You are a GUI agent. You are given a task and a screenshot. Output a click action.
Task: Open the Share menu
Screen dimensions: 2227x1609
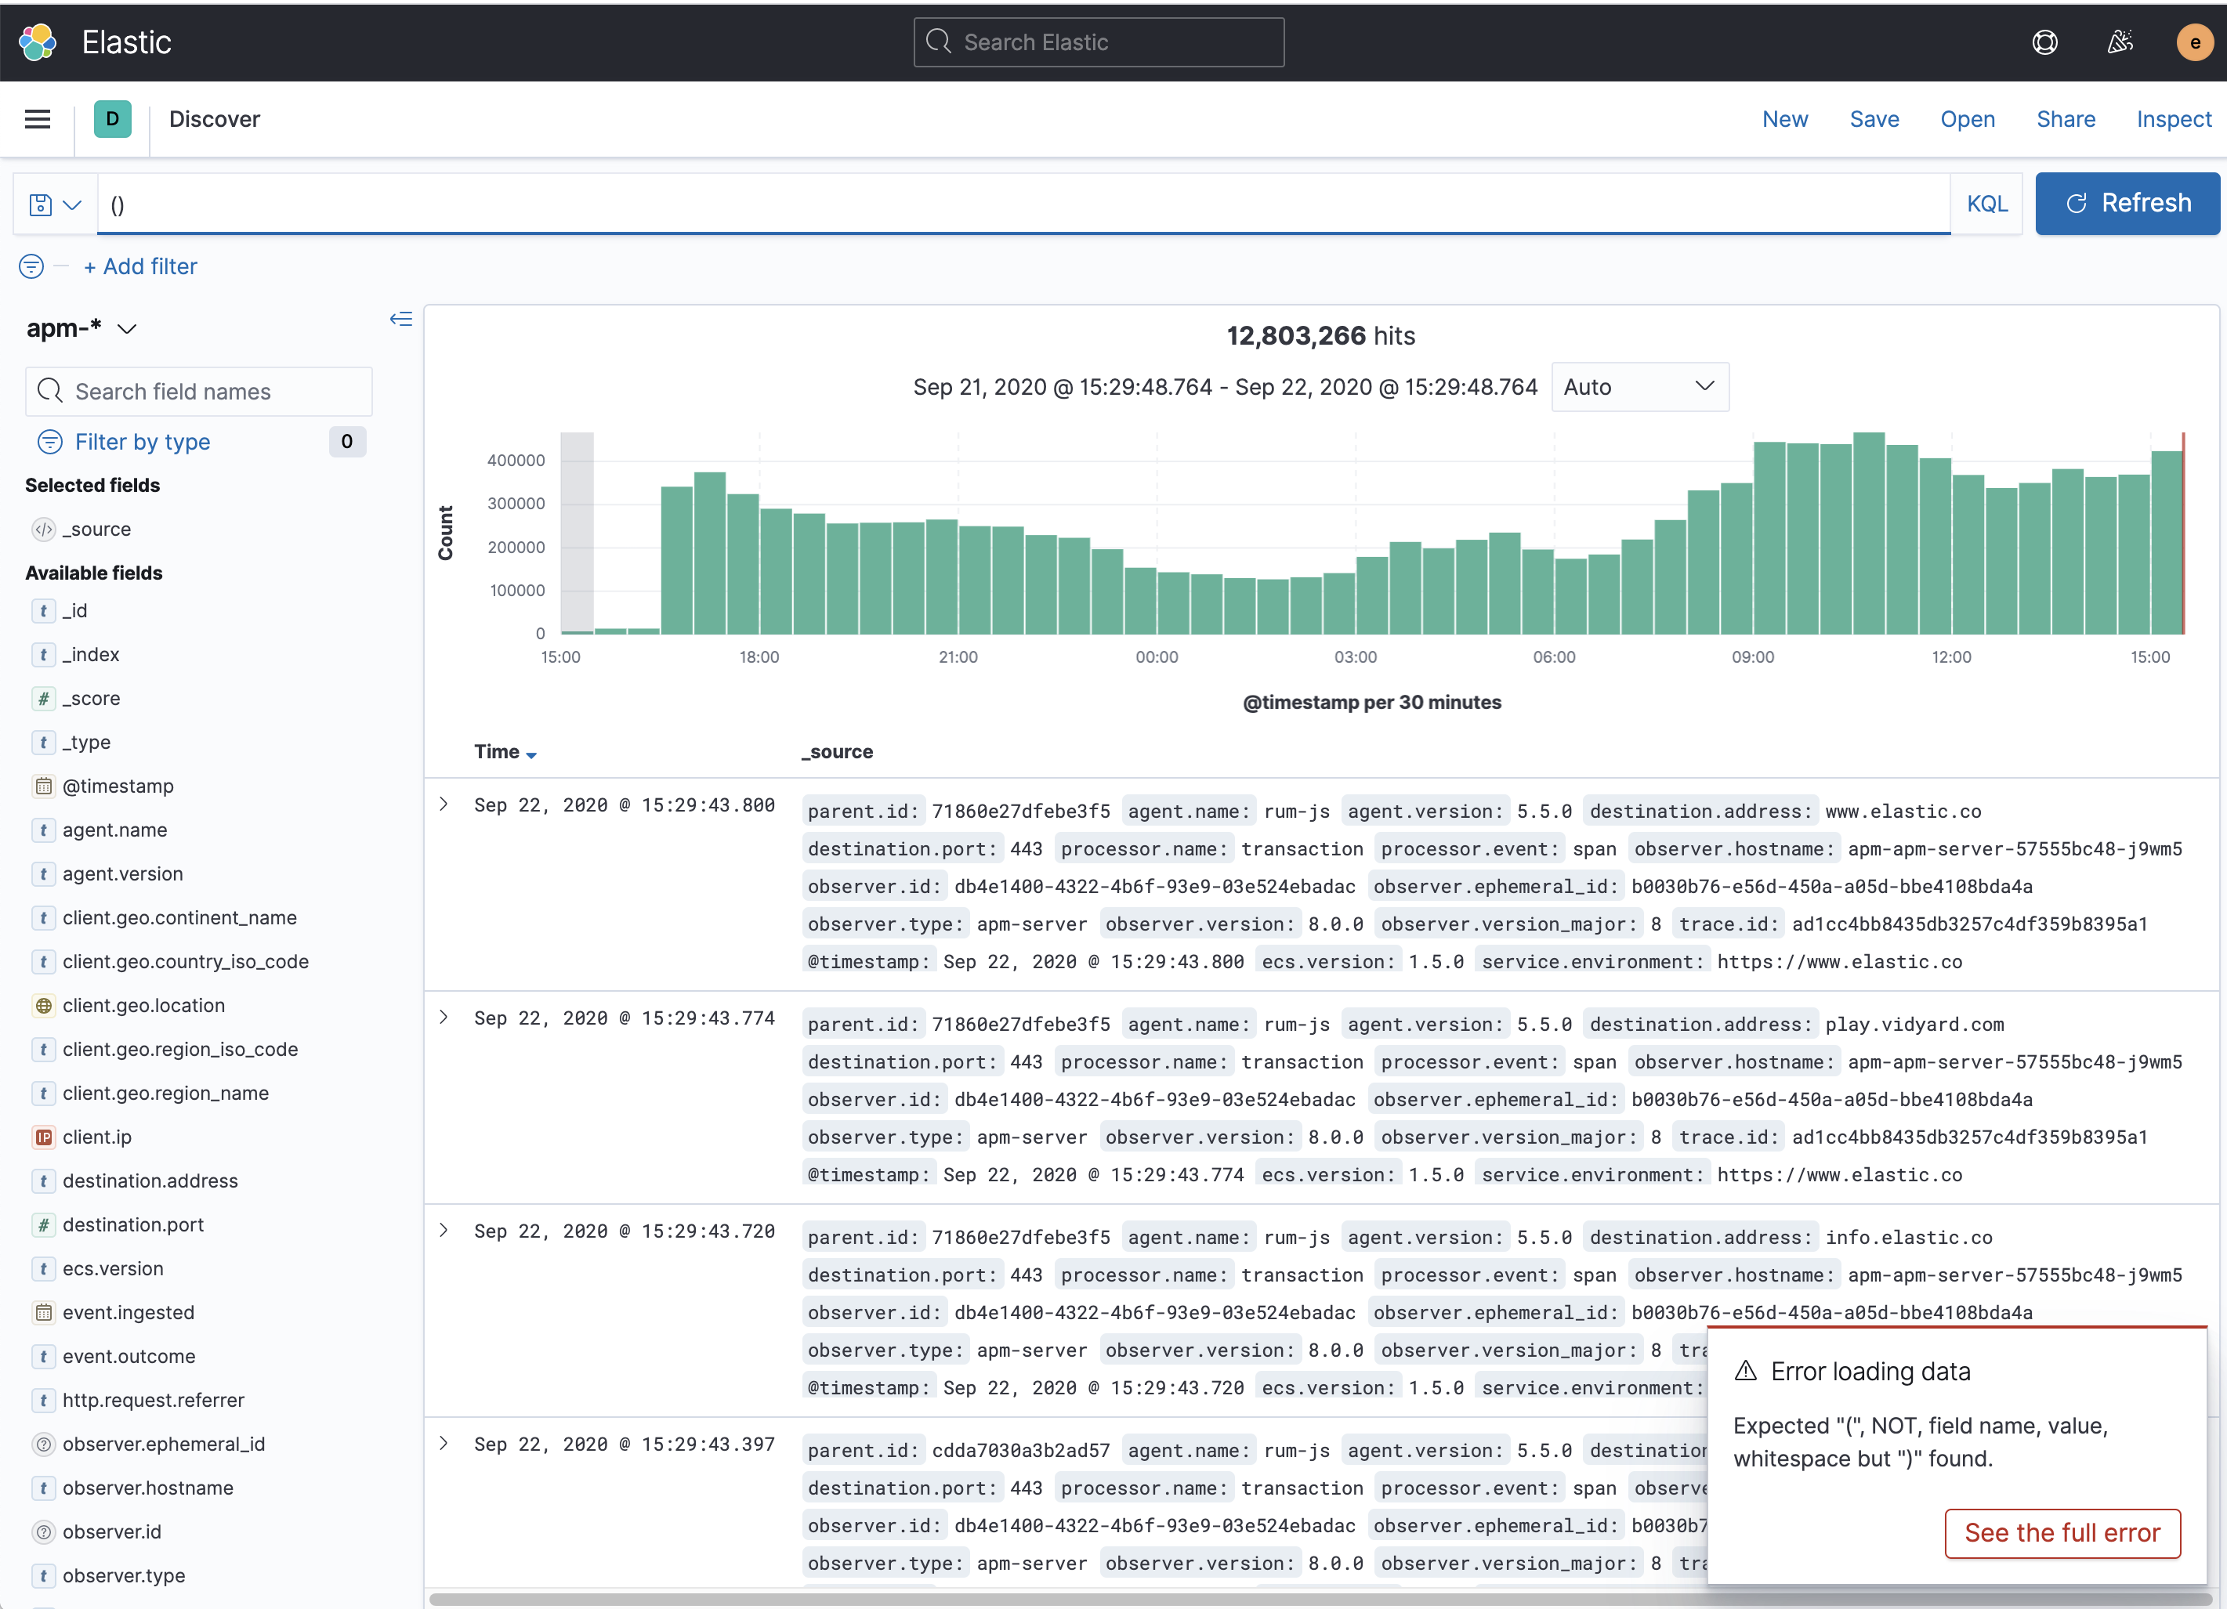pos(2066,119)
